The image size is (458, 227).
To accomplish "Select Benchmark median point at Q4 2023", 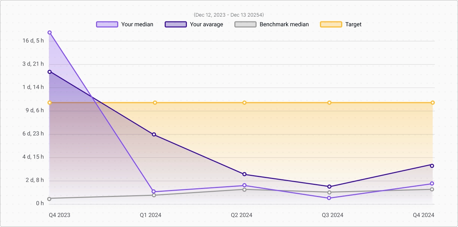I will 49,199.
